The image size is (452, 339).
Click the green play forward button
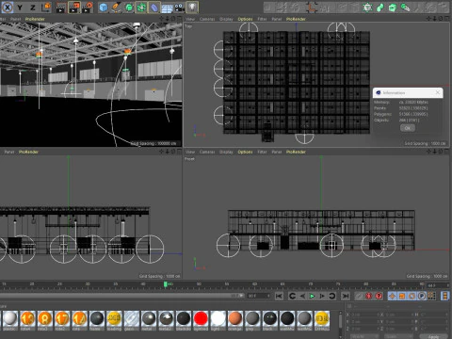pos(312,296)
